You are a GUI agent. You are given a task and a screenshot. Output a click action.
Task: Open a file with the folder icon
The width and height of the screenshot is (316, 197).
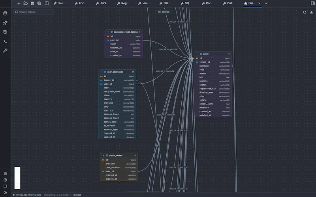pyautogui.click(x=26, y=3)
